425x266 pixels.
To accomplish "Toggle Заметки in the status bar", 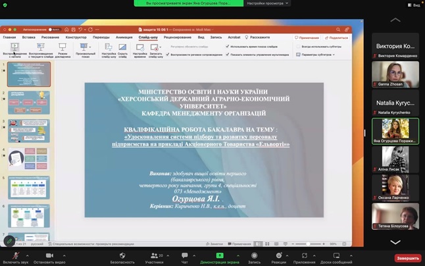I will (214, 244).
